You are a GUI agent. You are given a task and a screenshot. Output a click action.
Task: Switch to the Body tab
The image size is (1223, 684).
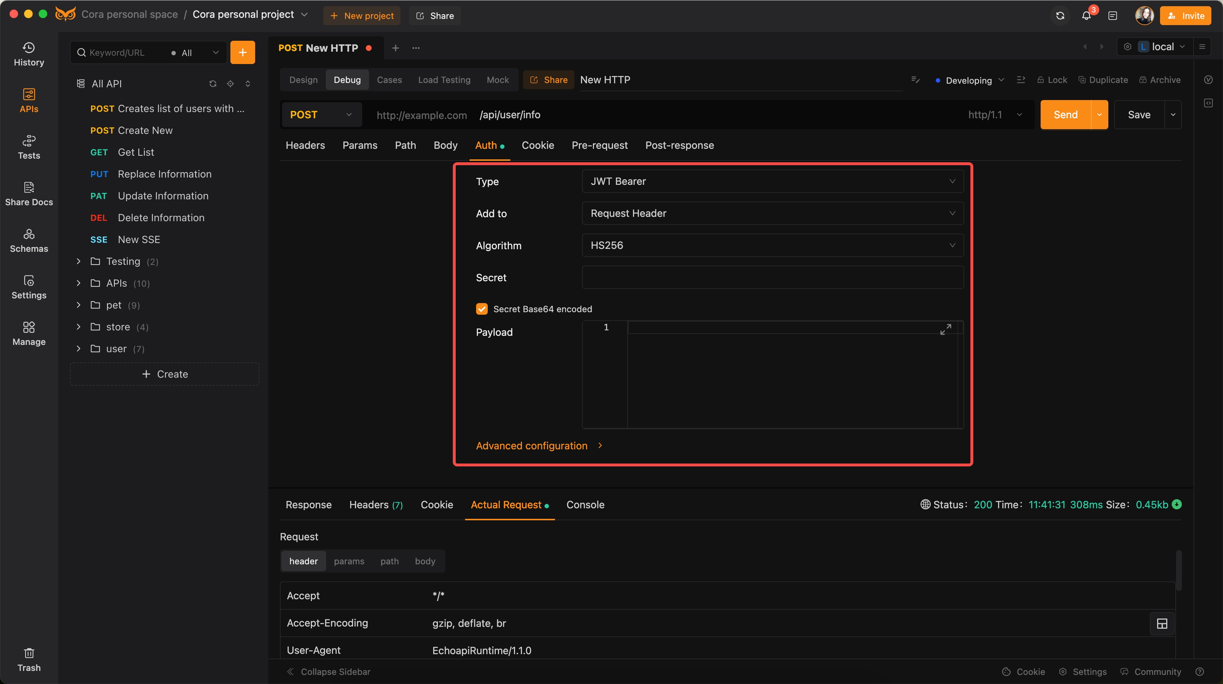(x=445, y=144)
